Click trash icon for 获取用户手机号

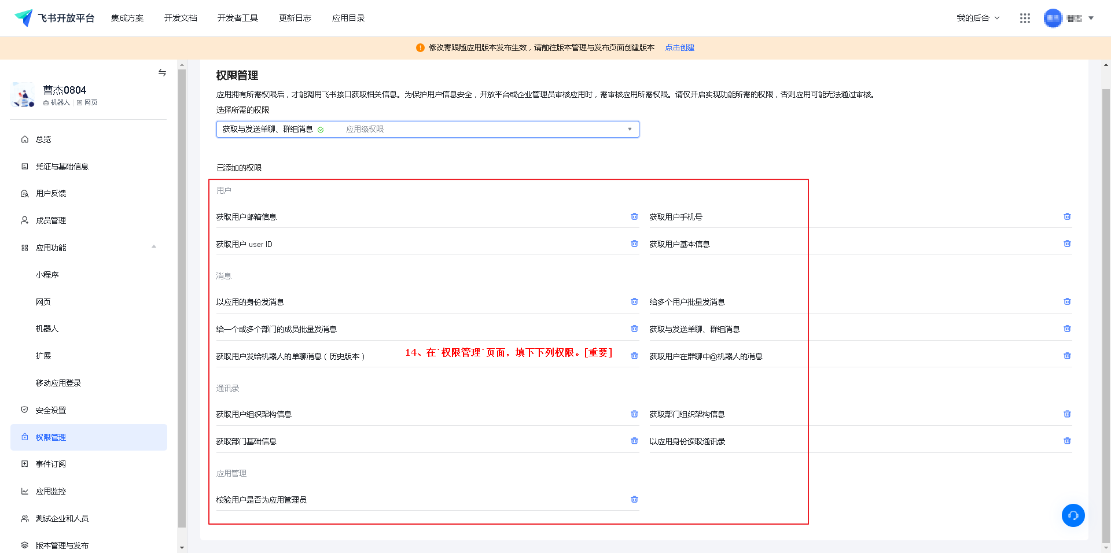1067,216
